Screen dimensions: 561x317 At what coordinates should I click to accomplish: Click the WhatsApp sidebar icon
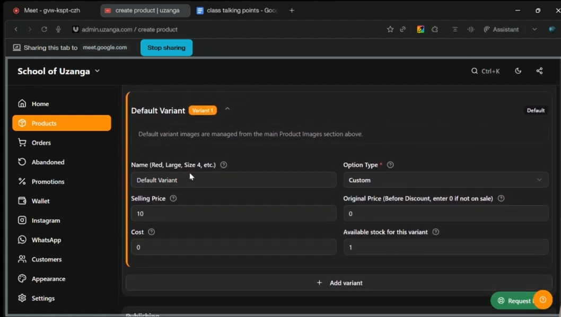click(22, 240)
